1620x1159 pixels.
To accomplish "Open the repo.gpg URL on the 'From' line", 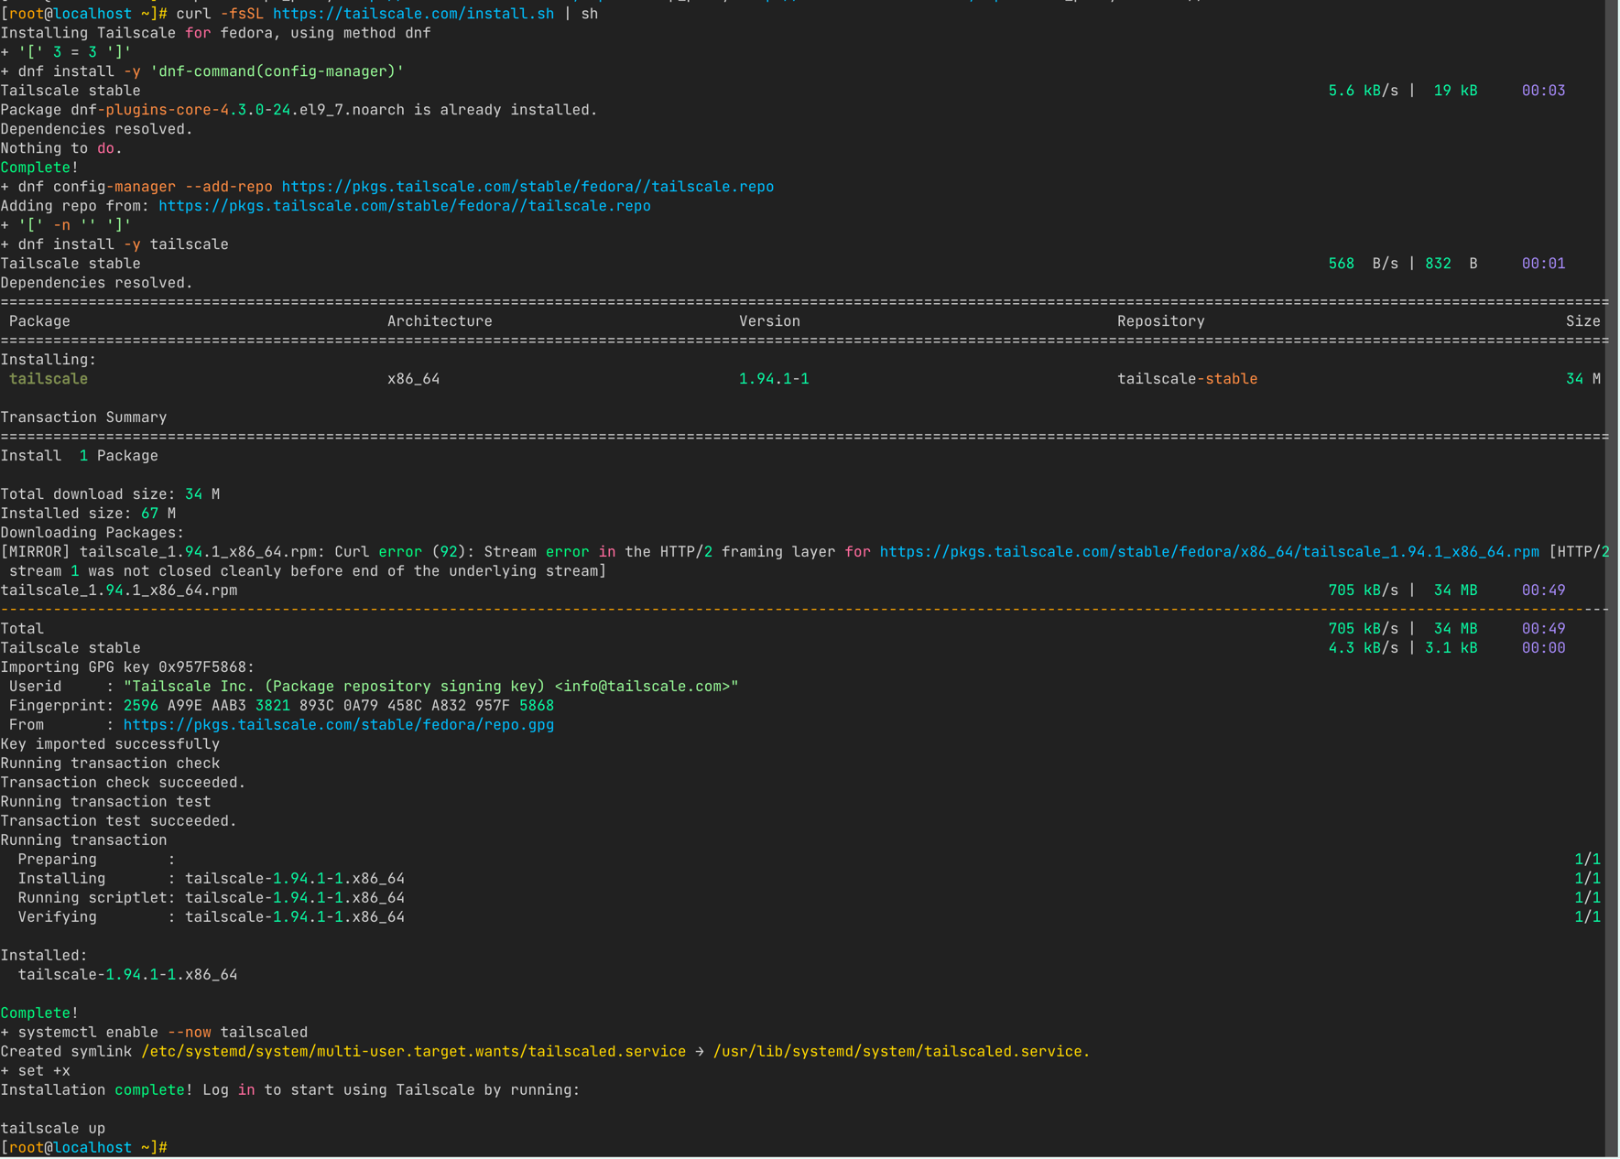I will (338, 725).
